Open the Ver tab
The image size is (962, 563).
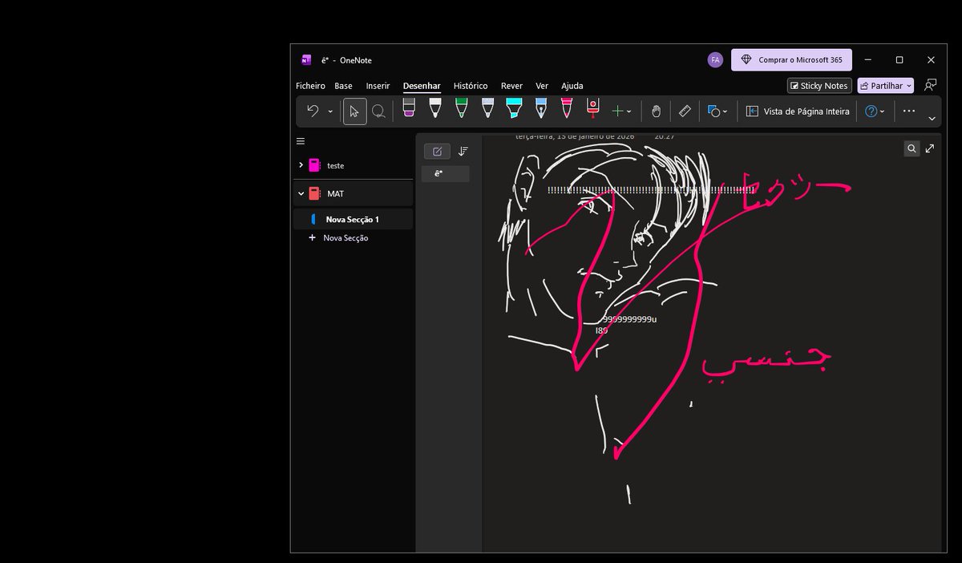click(x=542, y=86)
